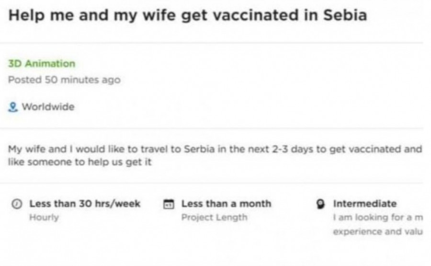Image resolution: width=431 pixels, height=266 pixels.
Task: Click the 'Posted 50 minutes ago' timestamp
Action: pyautogui.click(x=64, y=80)
